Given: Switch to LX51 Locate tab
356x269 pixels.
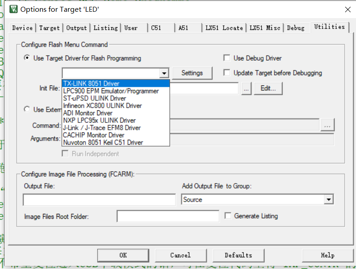Looking at the screenshot, I should (224, 28).
